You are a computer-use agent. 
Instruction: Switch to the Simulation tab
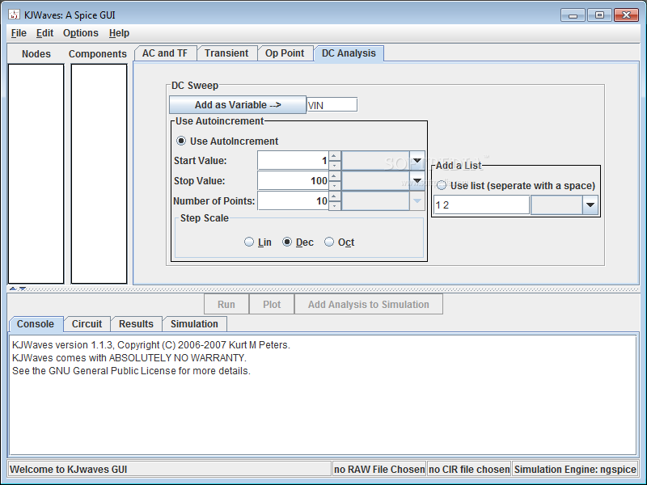coord(194,324)
